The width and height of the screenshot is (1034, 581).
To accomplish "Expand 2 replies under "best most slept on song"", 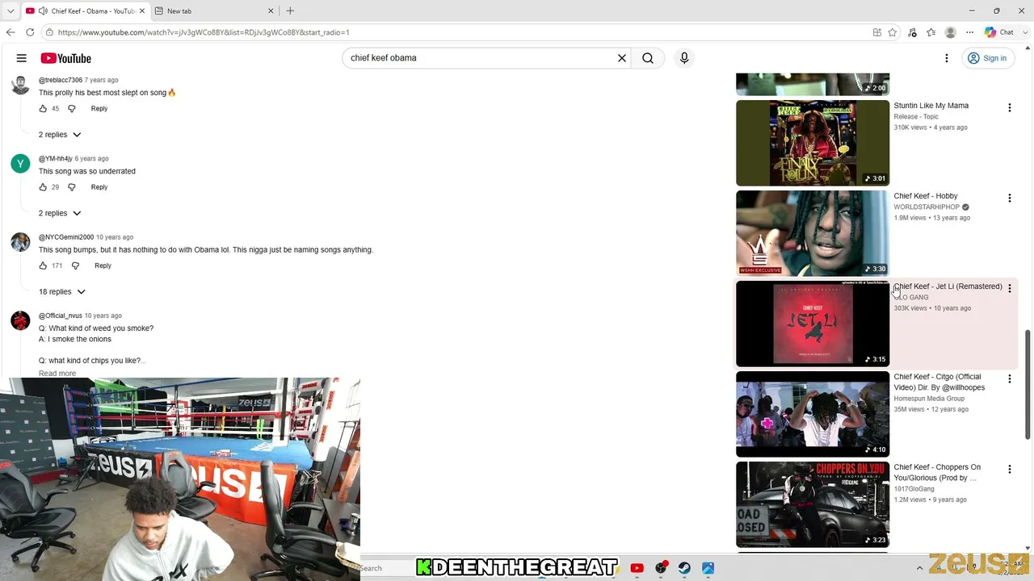I will point(60,135).
